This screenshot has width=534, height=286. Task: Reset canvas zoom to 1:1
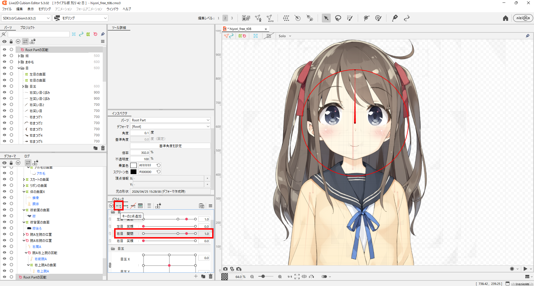[290, 277]
